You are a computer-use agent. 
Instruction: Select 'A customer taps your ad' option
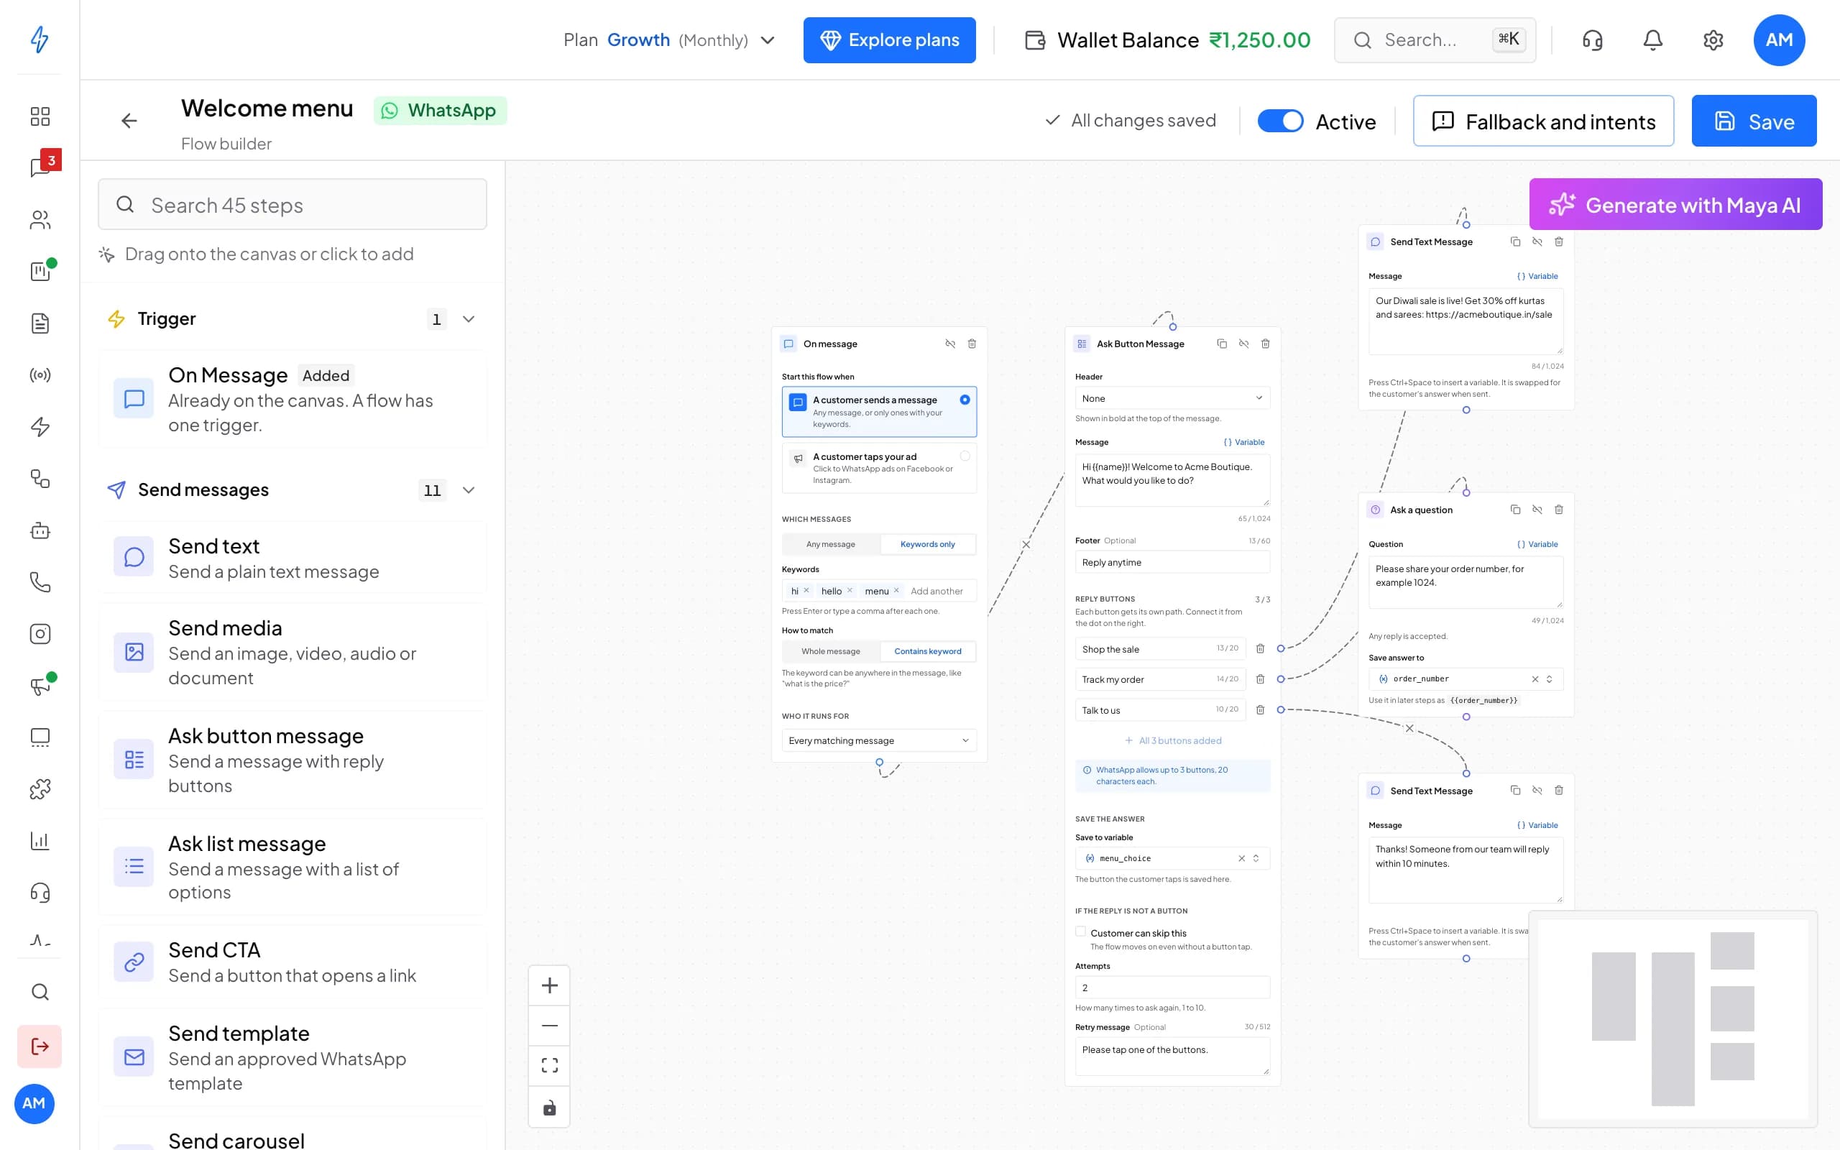point(879,468)
